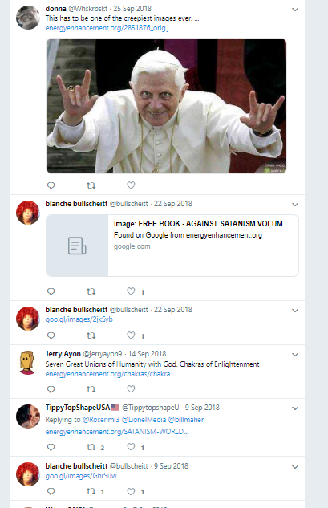The height and width of the screenshot is (508, 328).
Task: Open the energyenhancement.org/2851876_orig link
Action: click(x=109, y=28)
